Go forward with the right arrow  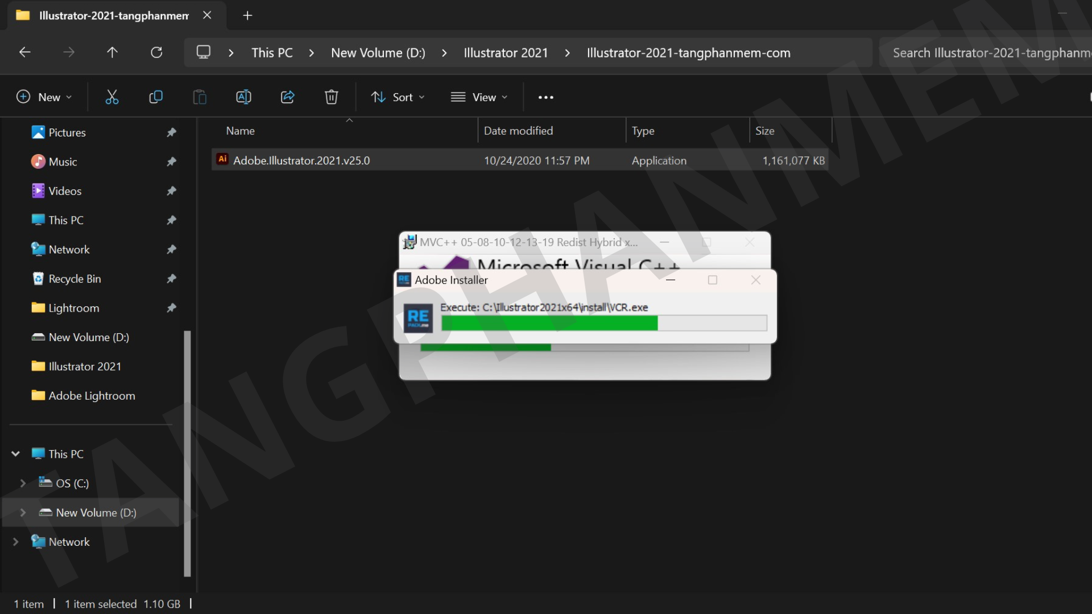[69, 52]
